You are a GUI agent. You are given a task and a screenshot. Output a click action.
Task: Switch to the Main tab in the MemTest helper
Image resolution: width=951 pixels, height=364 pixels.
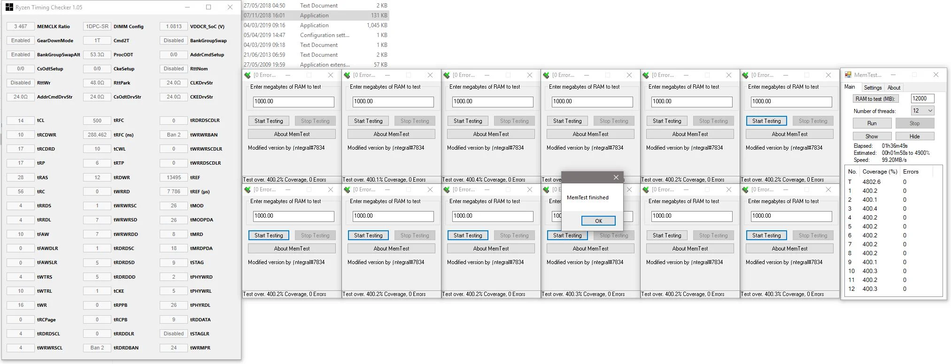coord(850,87)
